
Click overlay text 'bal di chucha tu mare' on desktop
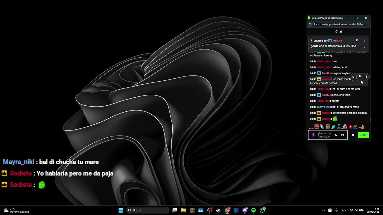69,162
